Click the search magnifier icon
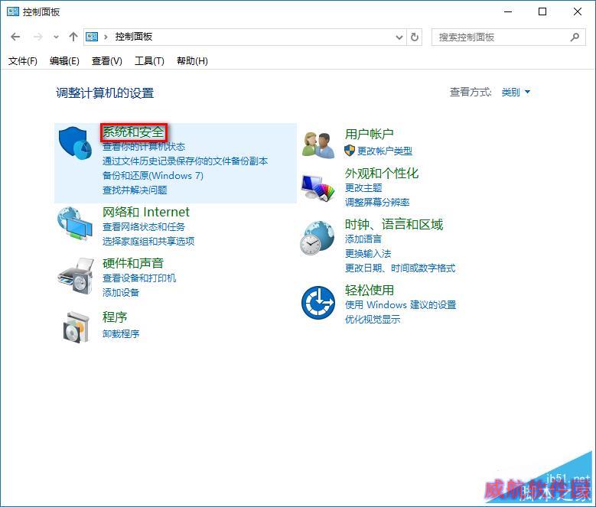 coord(575,37)
